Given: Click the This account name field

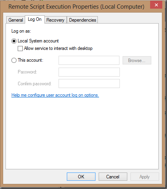Looking at the screenshot, I should [x=89, y=60].
